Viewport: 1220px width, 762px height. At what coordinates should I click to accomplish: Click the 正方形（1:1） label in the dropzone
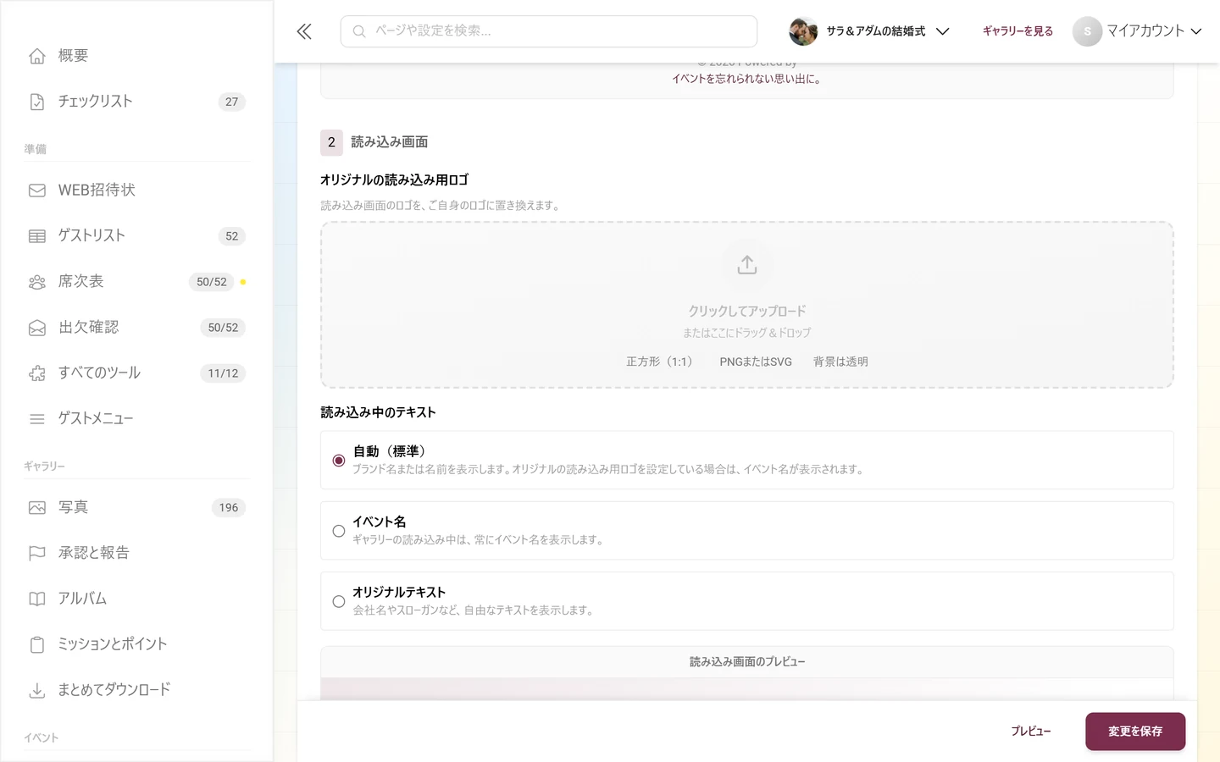659,362
